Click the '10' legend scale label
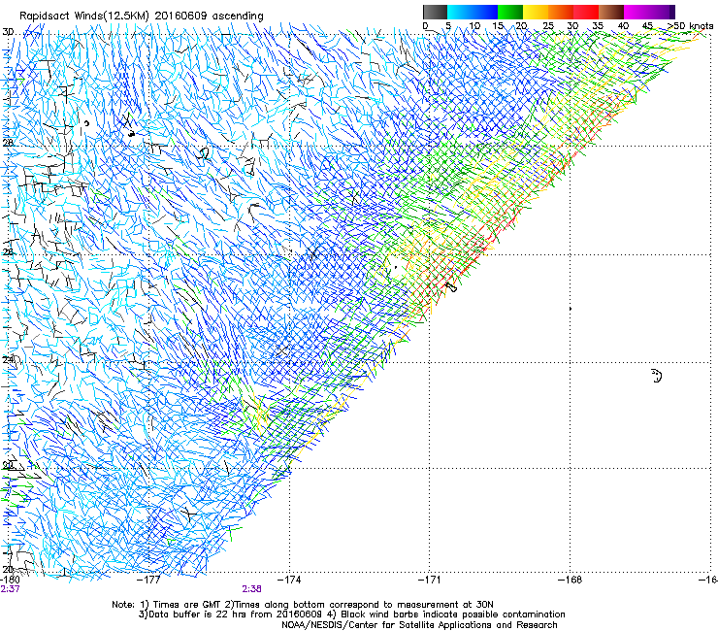 (x=474, y=25)
